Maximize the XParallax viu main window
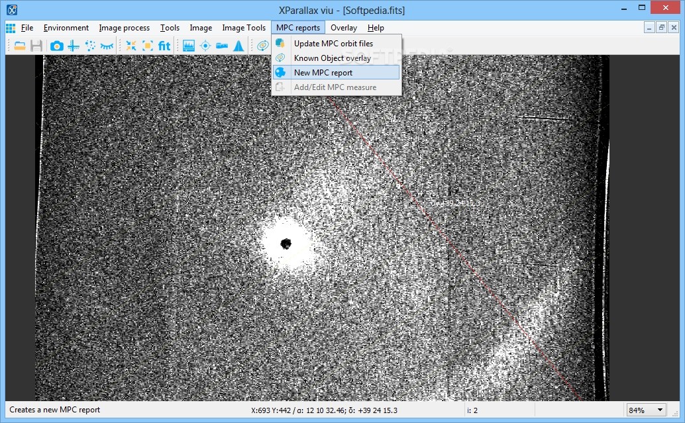This screenshot has height=423, width=685. (642, 8)
